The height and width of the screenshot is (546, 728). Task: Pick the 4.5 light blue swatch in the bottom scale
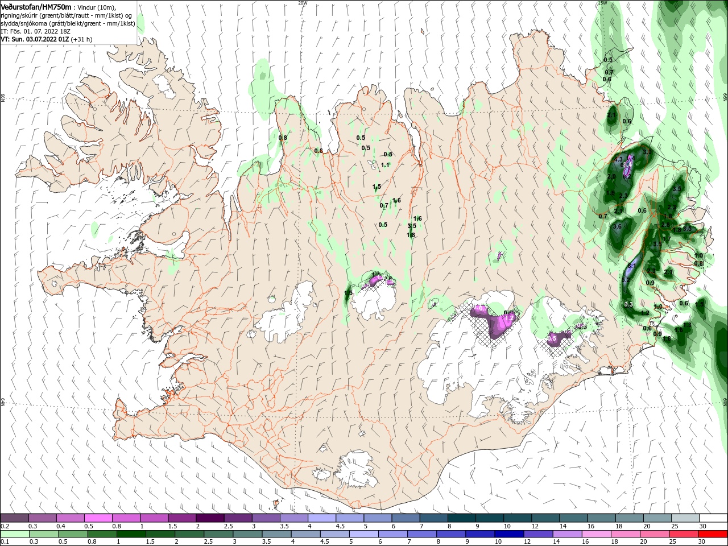tap(334, 534)
